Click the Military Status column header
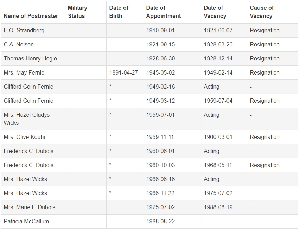Screen dimensions: 300x230 pos(77,12)
